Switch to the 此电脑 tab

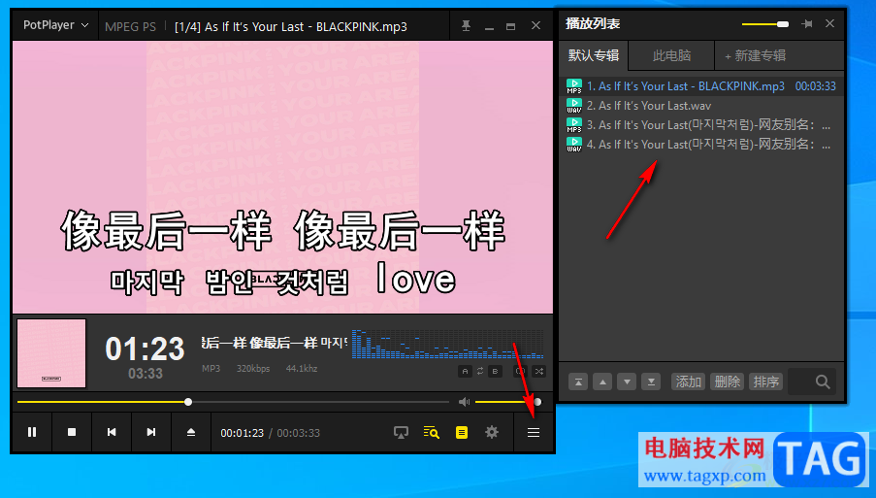pyautogui.click(x=671, y=56)
